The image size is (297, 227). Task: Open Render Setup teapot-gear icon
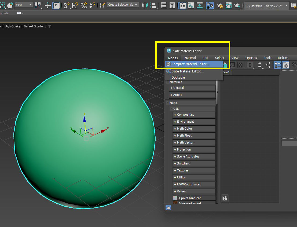(x=220, y=5)
